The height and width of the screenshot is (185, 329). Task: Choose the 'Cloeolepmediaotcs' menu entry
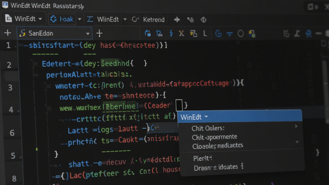[x=218, y=146]
